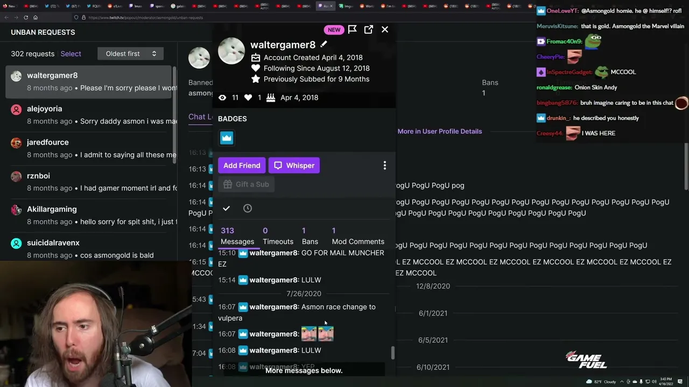Click the user card message list scrollbar
689x387 pixels.
(392, 353)
